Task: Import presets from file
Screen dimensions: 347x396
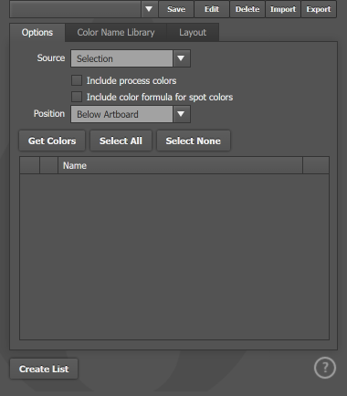Action: [283, 9]
